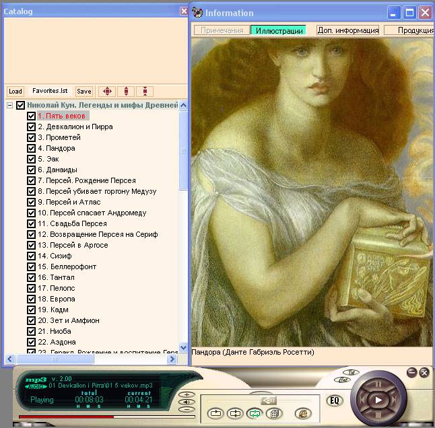This screenshot has height=428, width=435.
Task: Mute sound with the speaker button
Action: click(187, 402)
